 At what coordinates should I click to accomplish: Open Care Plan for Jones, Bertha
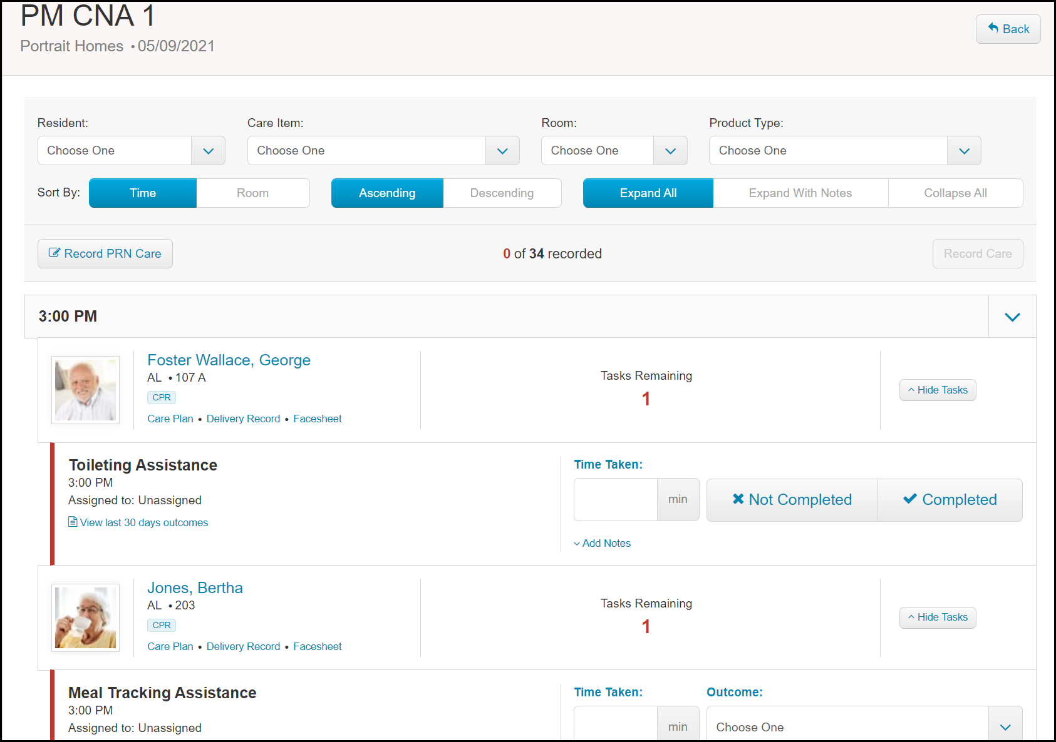click(x=170, y=646)
